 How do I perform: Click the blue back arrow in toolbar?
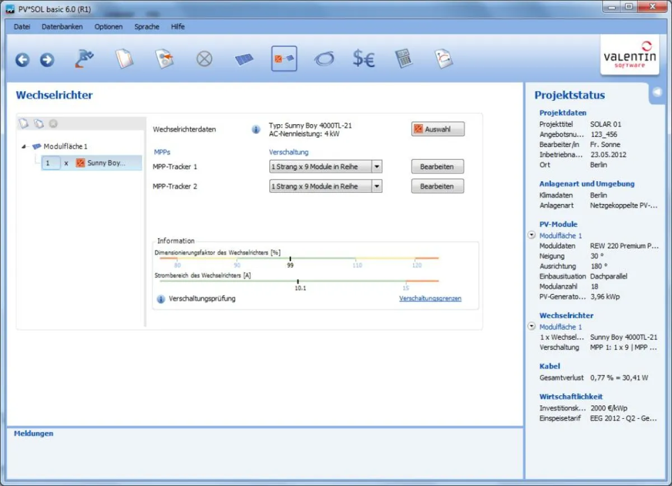click(x=22, y=60)
